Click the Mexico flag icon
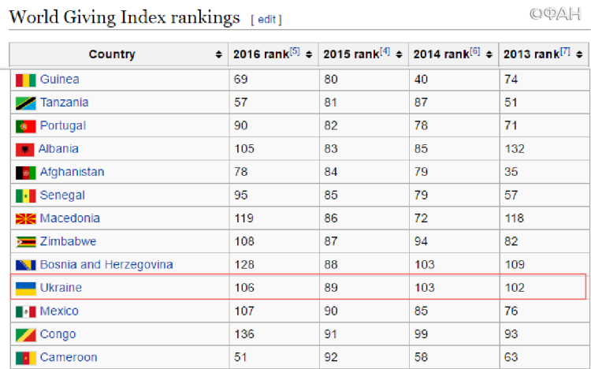Viewport: 591px width, 369px height. (25, 311)
